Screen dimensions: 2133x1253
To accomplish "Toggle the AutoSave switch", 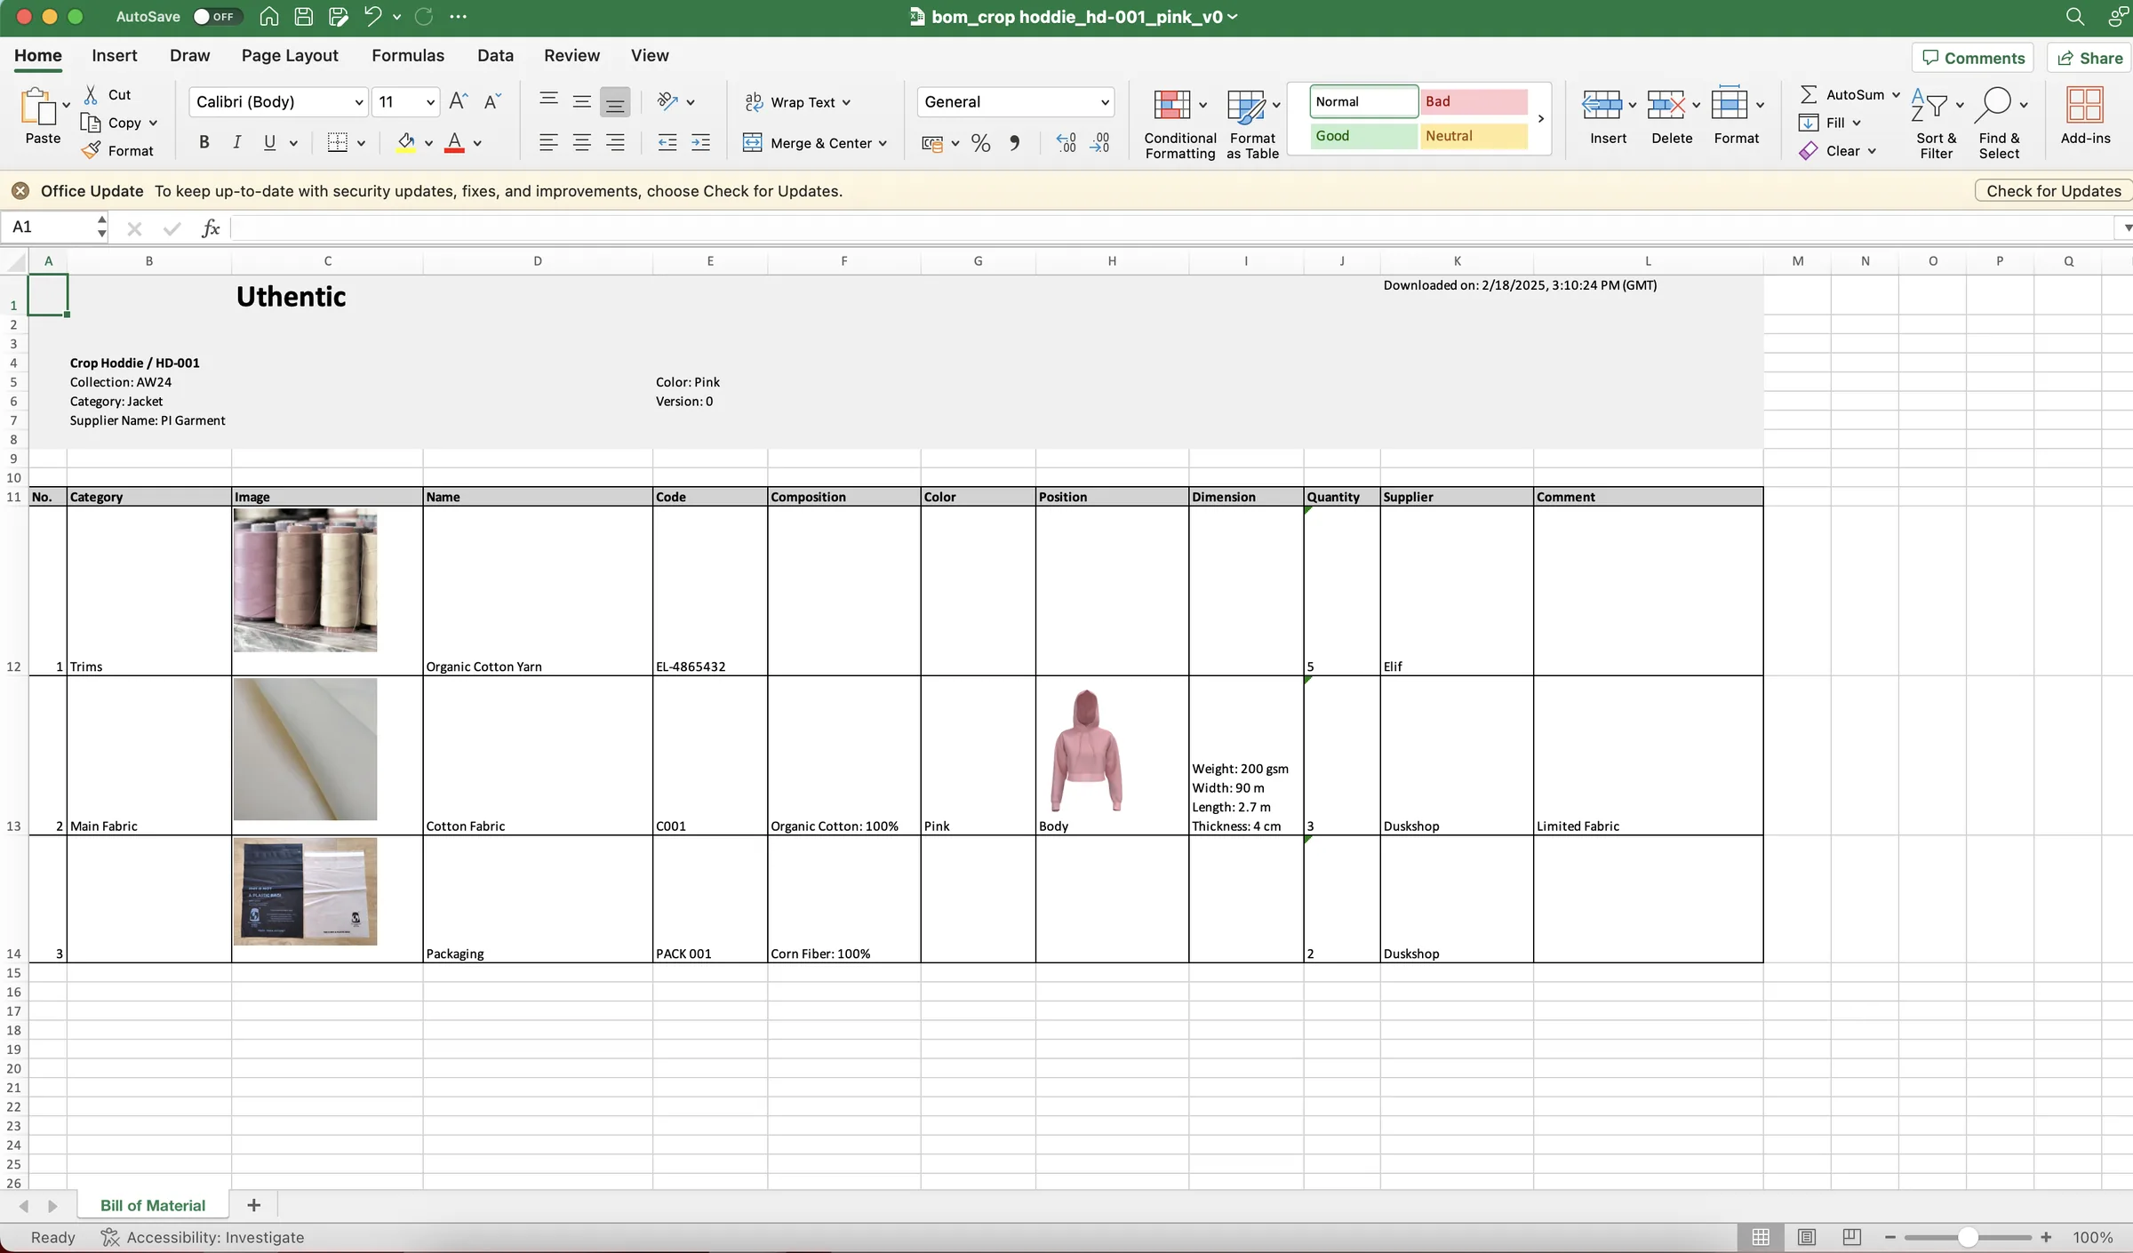I will click(217, 16).
